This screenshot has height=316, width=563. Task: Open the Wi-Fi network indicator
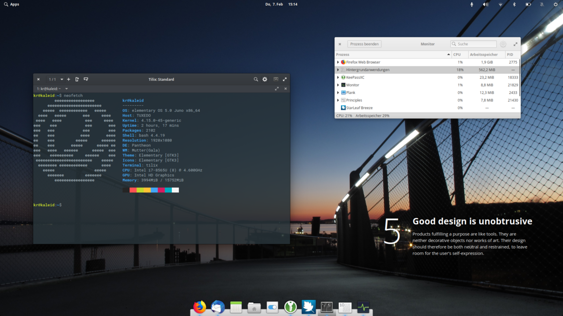pos(501,4)
